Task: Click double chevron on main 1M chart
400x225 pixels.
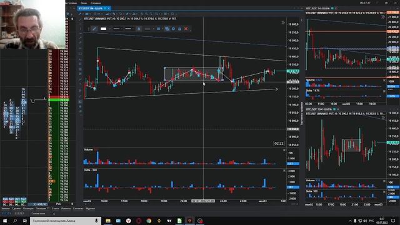Action: [283, 22]
